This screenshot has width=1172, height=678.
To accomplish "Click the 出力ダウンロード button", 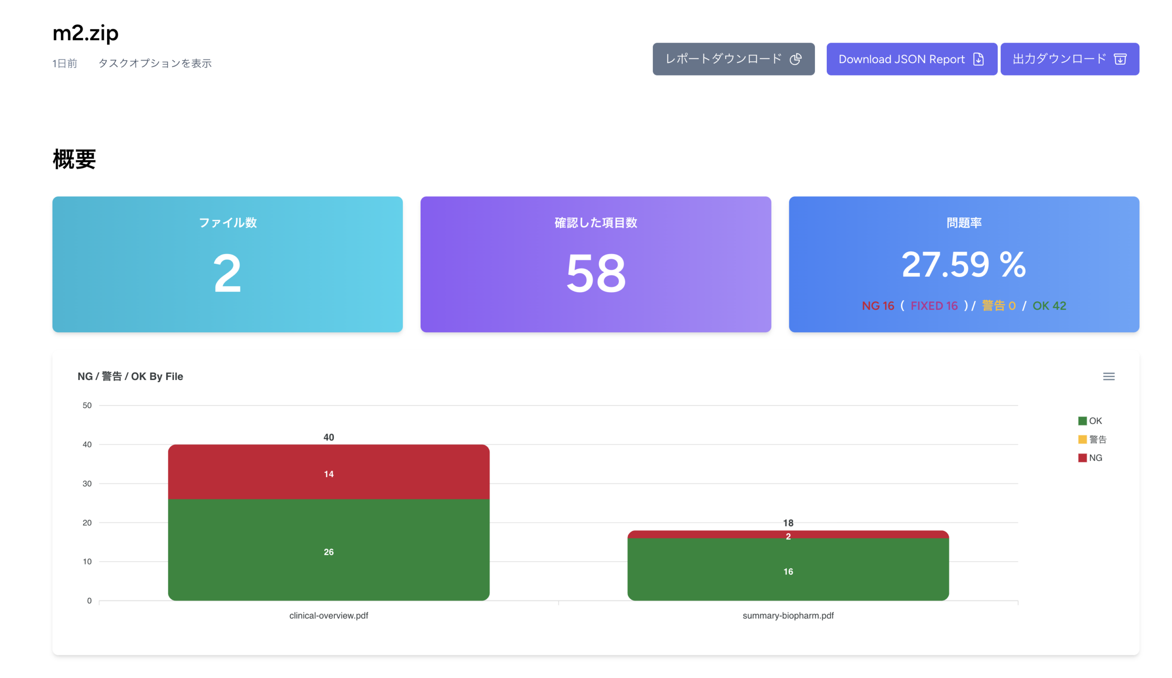I will point(1070,59).
